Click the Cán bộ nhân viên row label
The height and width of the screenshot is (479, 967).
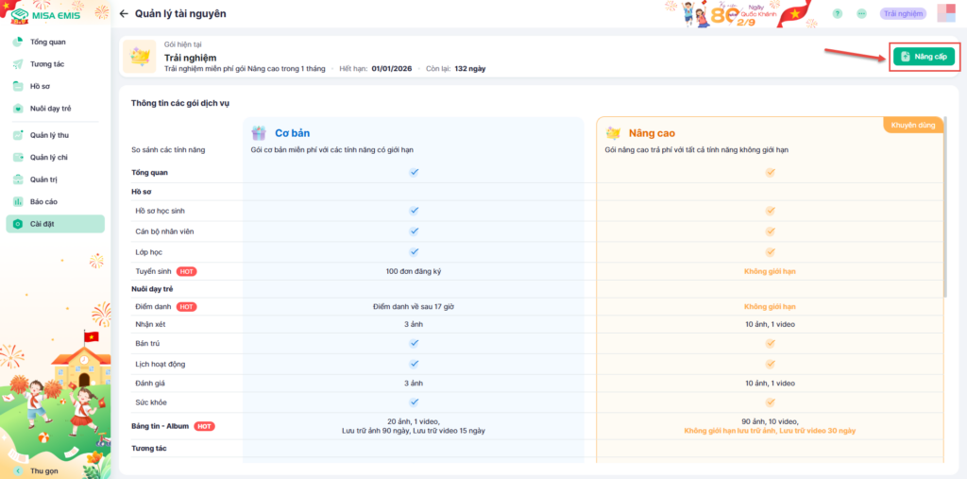[x=164, y=231]
